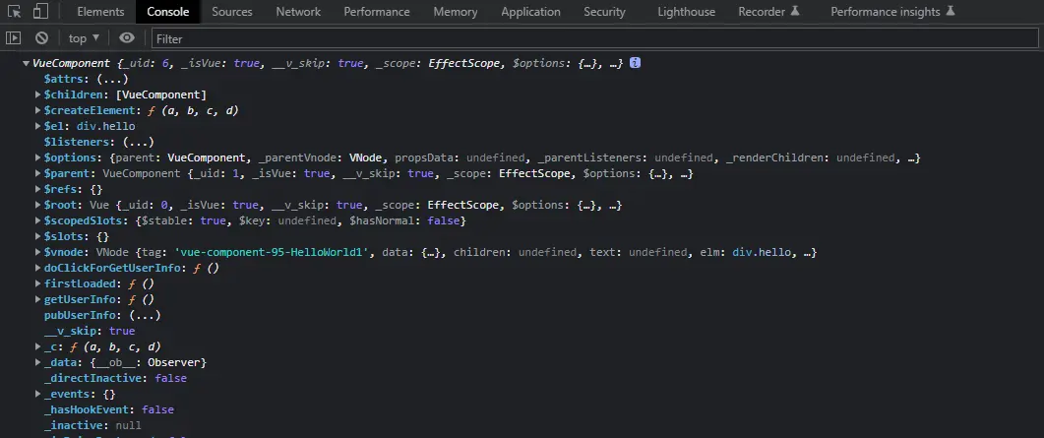The width and height of the screenshot is (1044, 438).
Task: Focus the Filter input field
Action: point(594,38)
